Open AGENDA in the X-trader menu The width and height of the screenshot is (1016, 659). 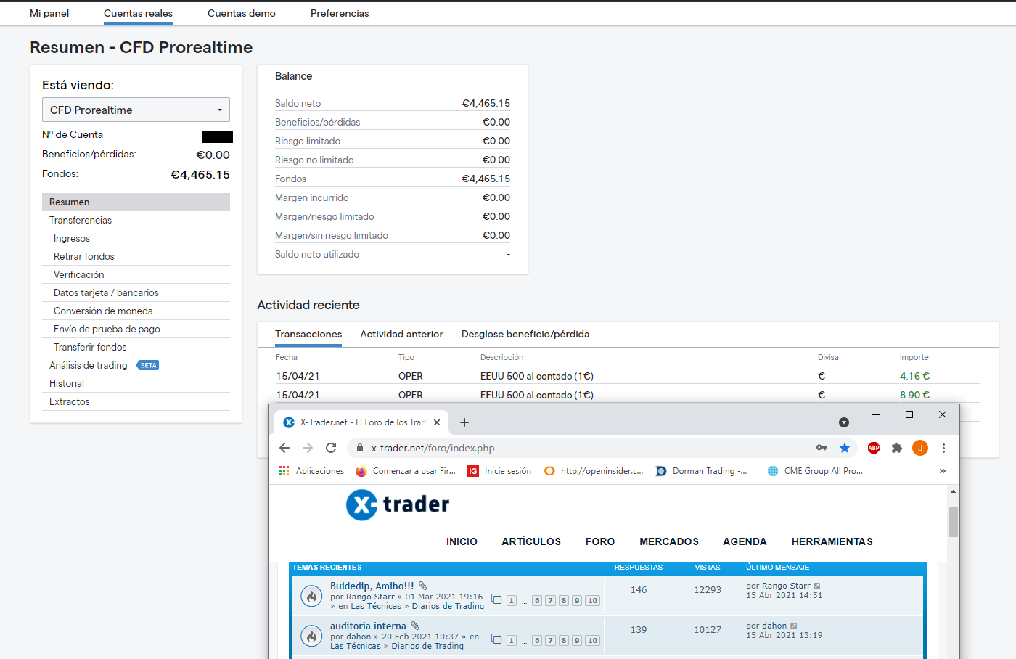click(745, 541)
